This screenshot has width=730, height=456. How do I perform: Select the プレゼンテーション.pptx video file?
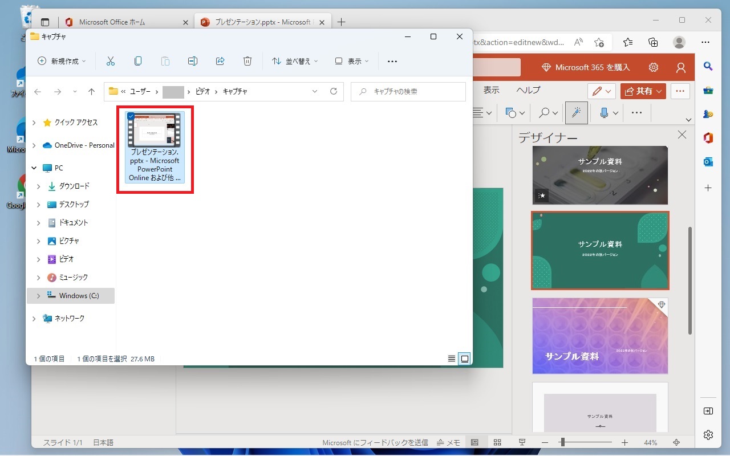pyautogui.click(x=155, y=147)
